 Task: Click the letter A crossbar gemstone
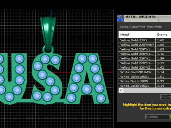87,89
